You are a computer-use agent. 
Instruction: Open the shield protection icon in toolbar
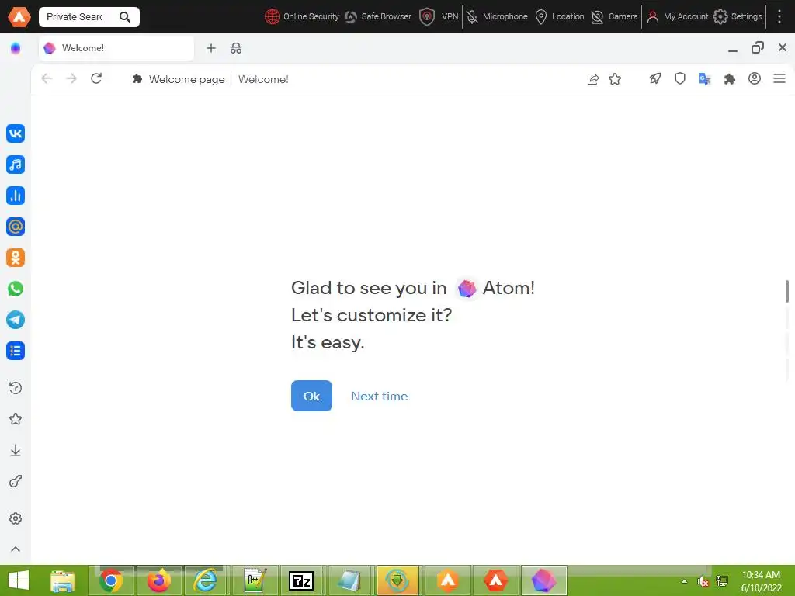680,78
